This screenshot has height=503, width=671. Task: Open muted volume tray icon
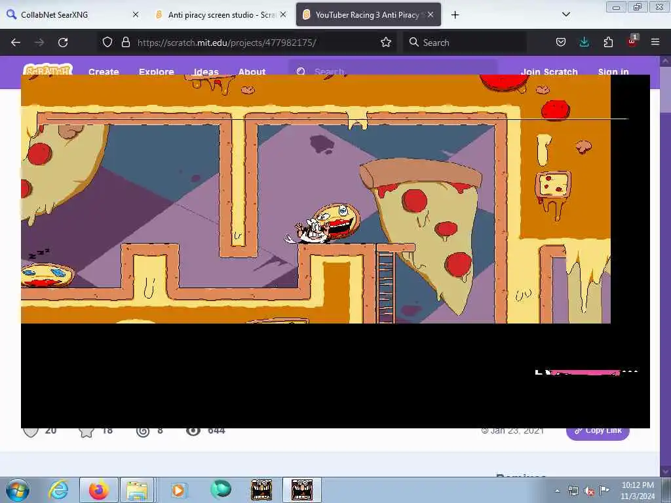pyautogui.click(x=589, y=491)
